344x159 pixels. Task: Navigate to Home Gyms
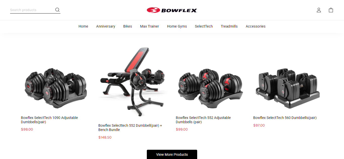click(x=177, y=26)
